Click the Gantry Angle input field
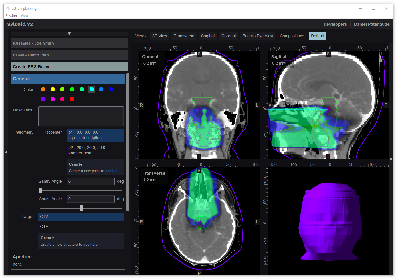The width and height of the screenshot is (398, 279). (x=90, y=181)
